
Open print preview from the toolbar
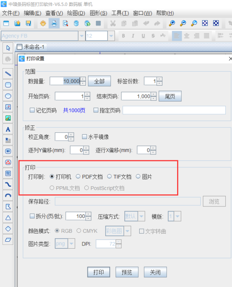click(x=65, y=23)
